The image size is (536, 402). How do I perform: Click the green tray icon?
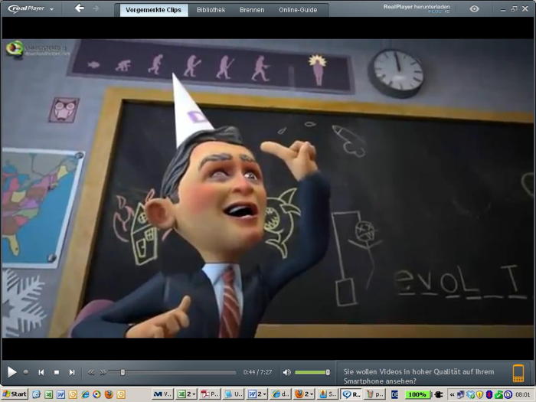(x=498, y=395)
